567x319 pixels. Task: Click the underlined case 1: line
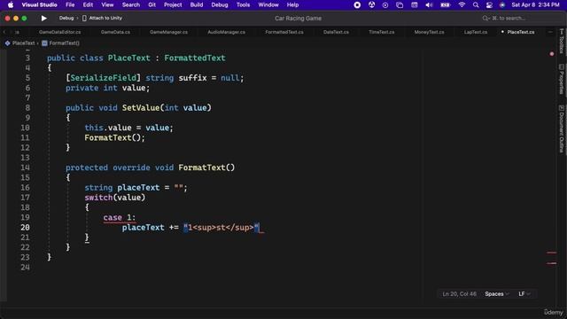click(120, 217)
